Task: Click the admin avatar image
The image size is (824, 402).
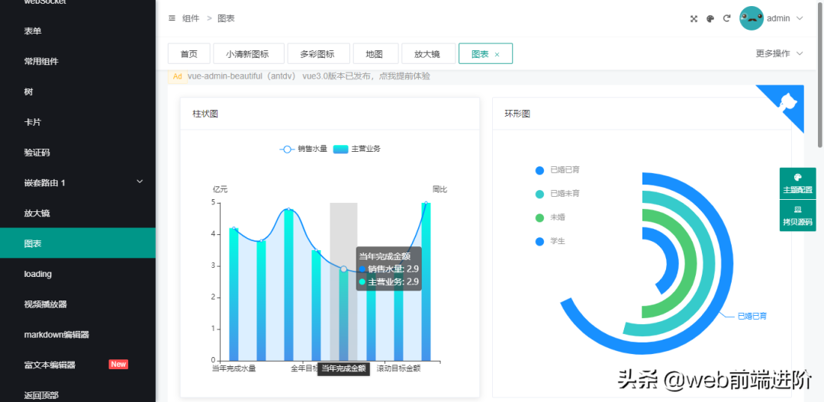Action: [752, 18]
